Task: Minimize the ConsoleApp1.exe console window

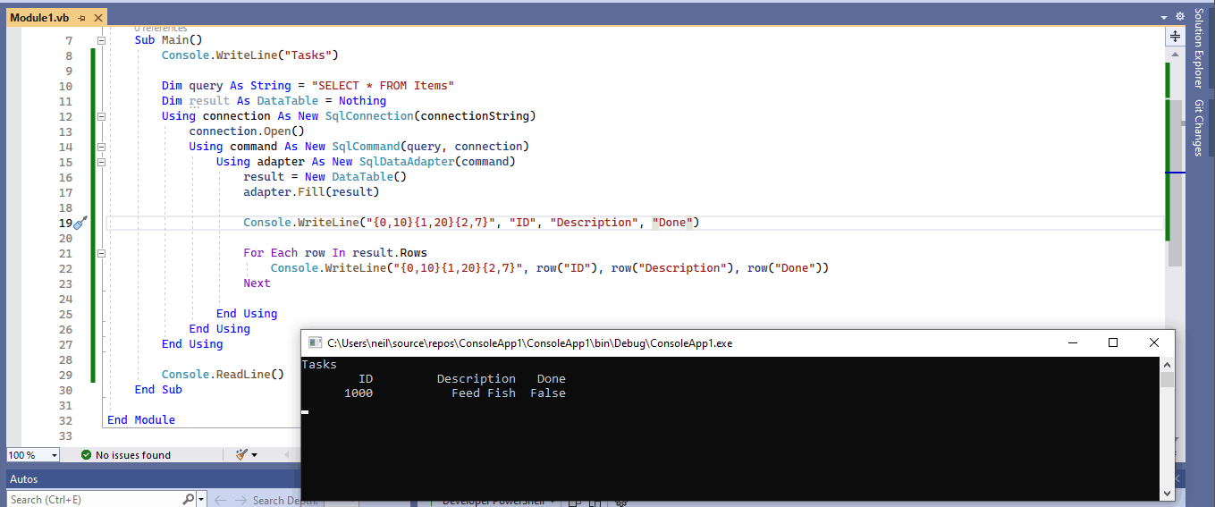Action: (x=1072, y=342)
